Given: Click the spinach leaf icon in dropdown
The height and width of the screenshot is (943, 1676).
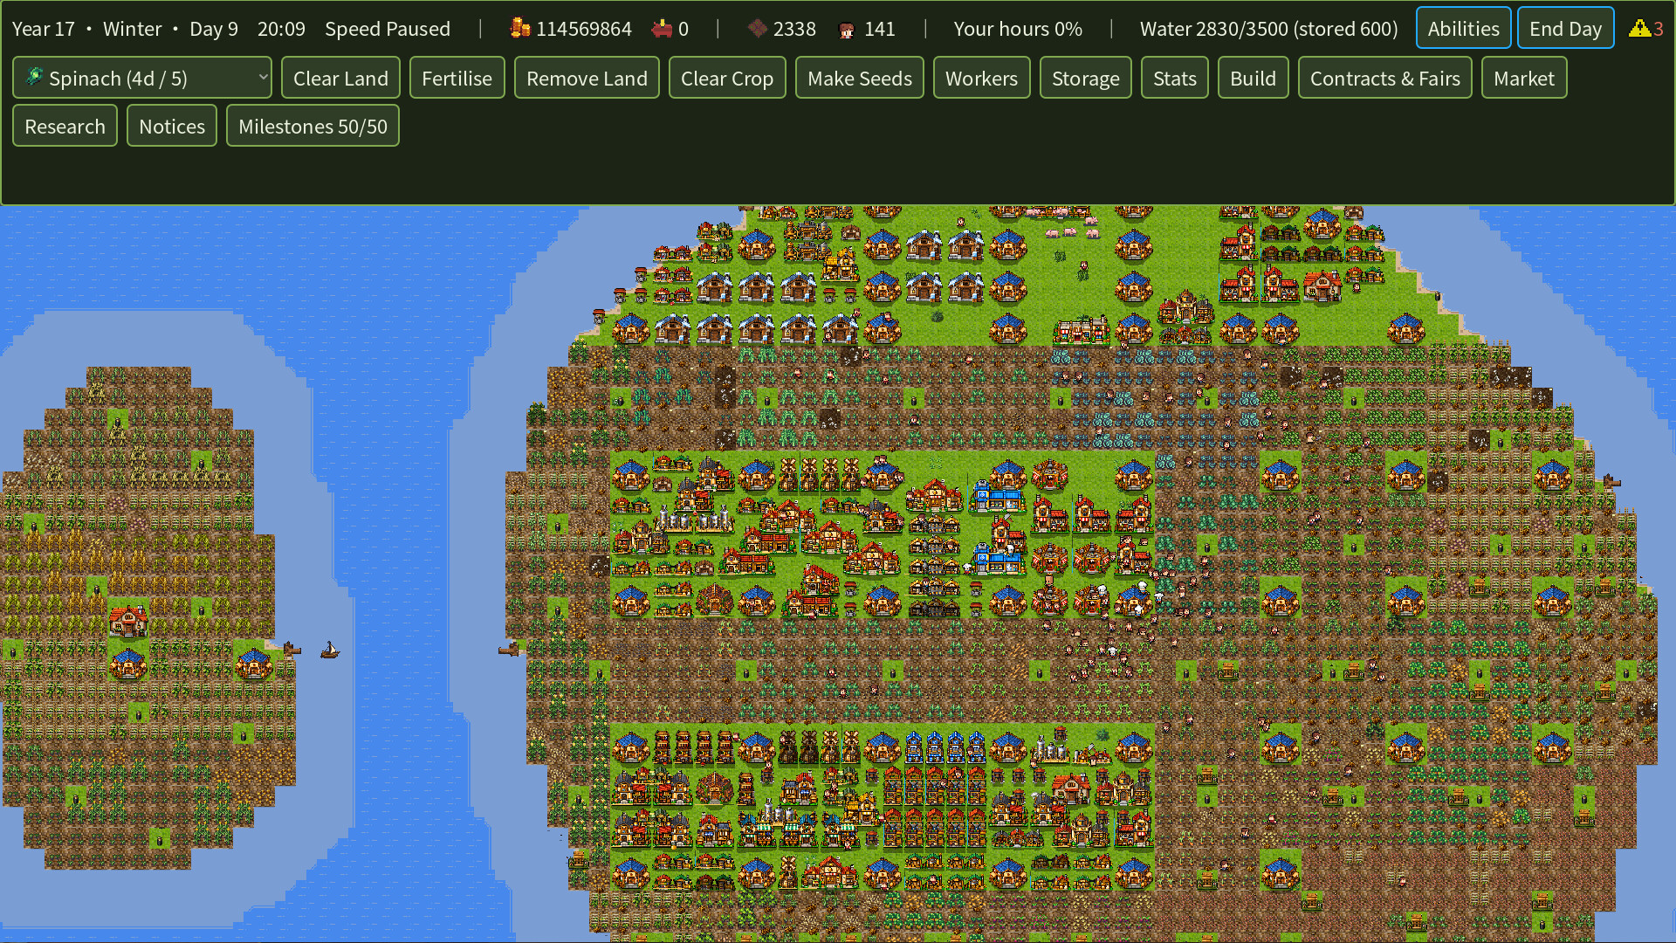Looking at the screenshot, I should (x=35, y=77).
